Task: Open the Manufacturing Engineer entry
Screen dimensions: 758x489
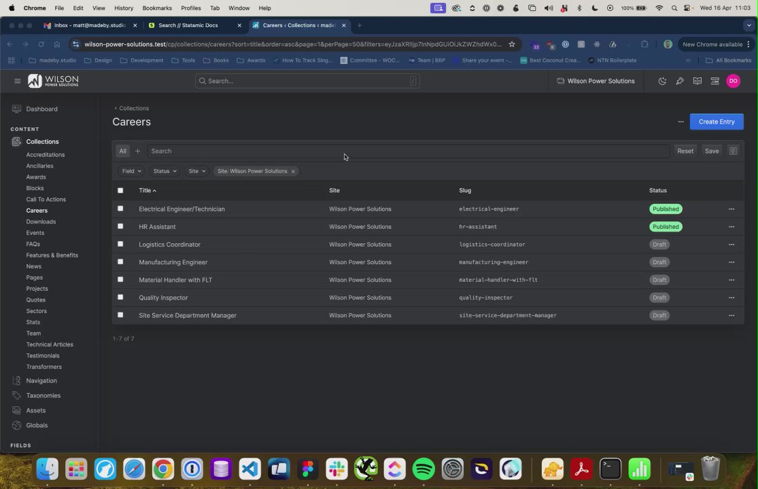Action: pos(173,263)
